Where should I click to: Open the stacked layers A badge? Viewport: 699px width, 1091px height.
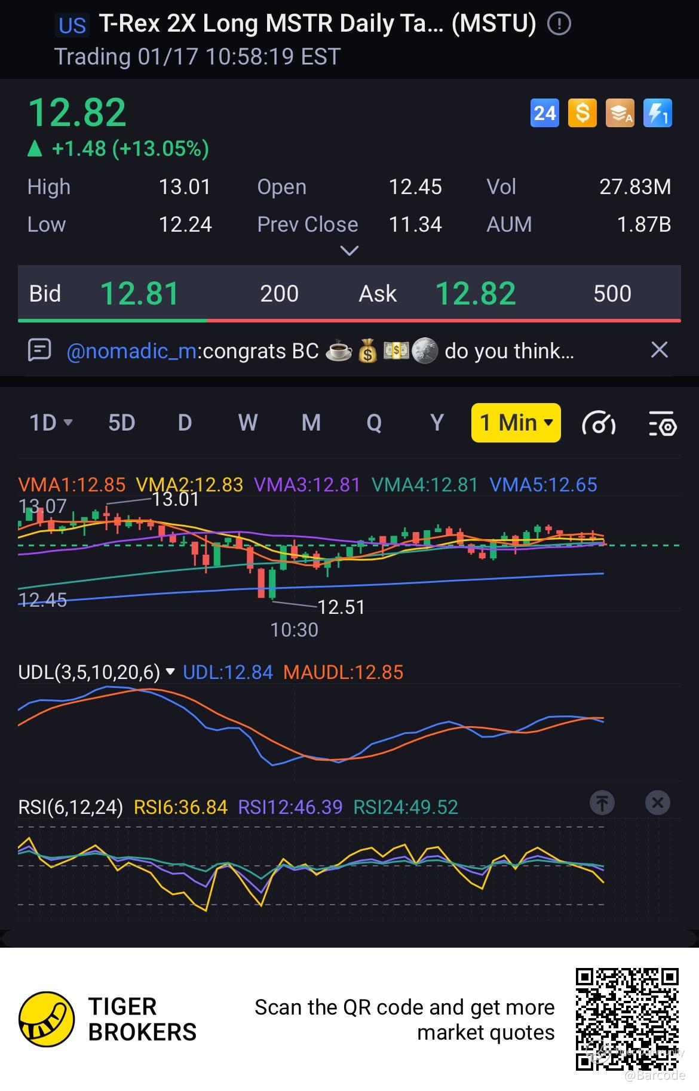(x=620, y=113)
